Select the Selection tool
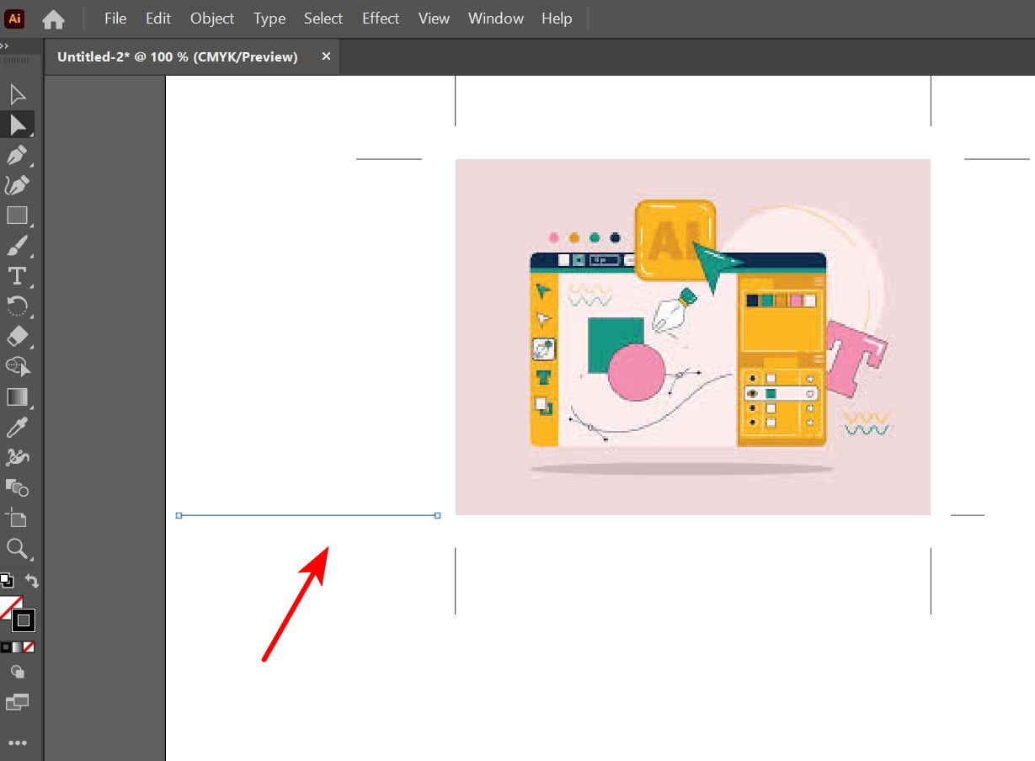This screenshot has height=761, width=1035. coord(18,125)
